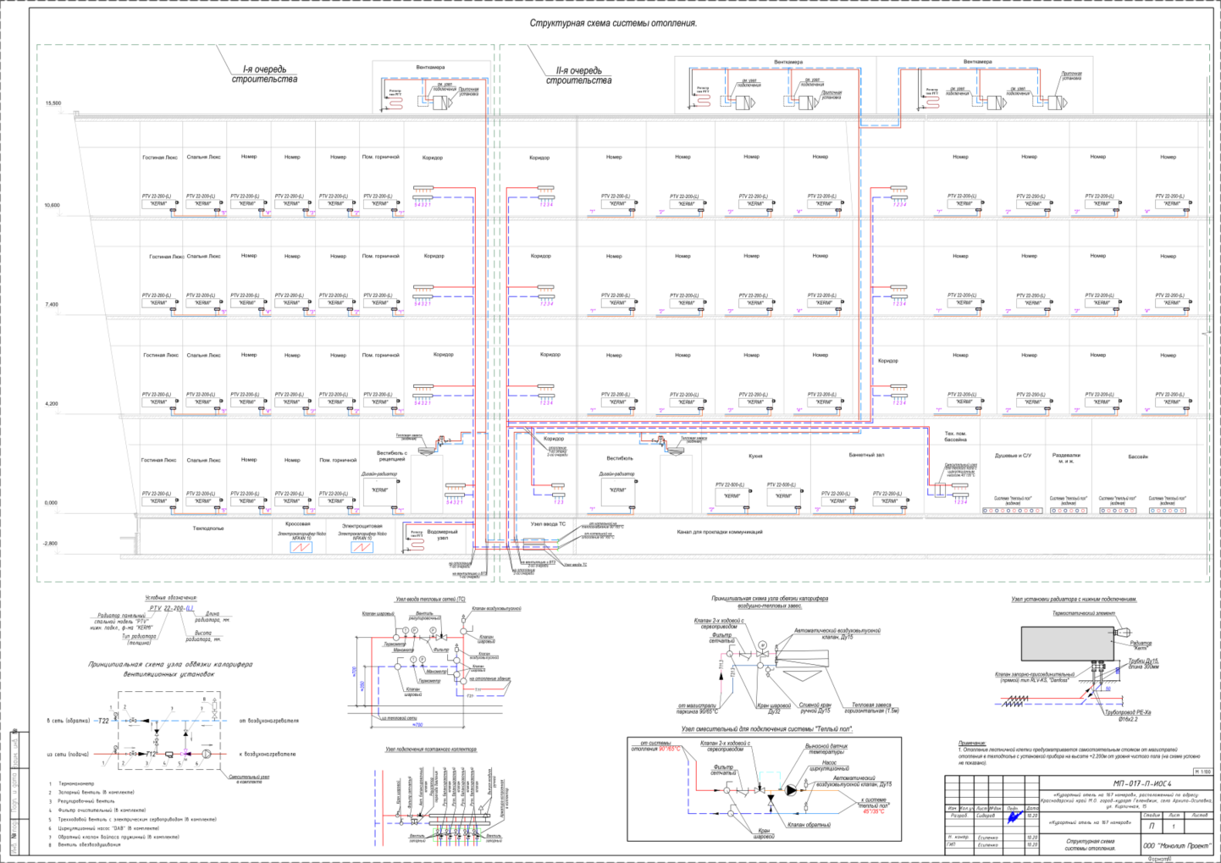Click the 'Структурная схема системы отопления' heading at top
Image resolution: width=1221 pixels, height=863 pixels.
coord(613,23)
